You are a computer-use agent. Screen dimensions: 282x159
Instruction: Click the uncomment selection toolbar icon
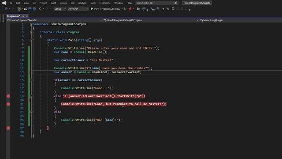coord(167,9)
